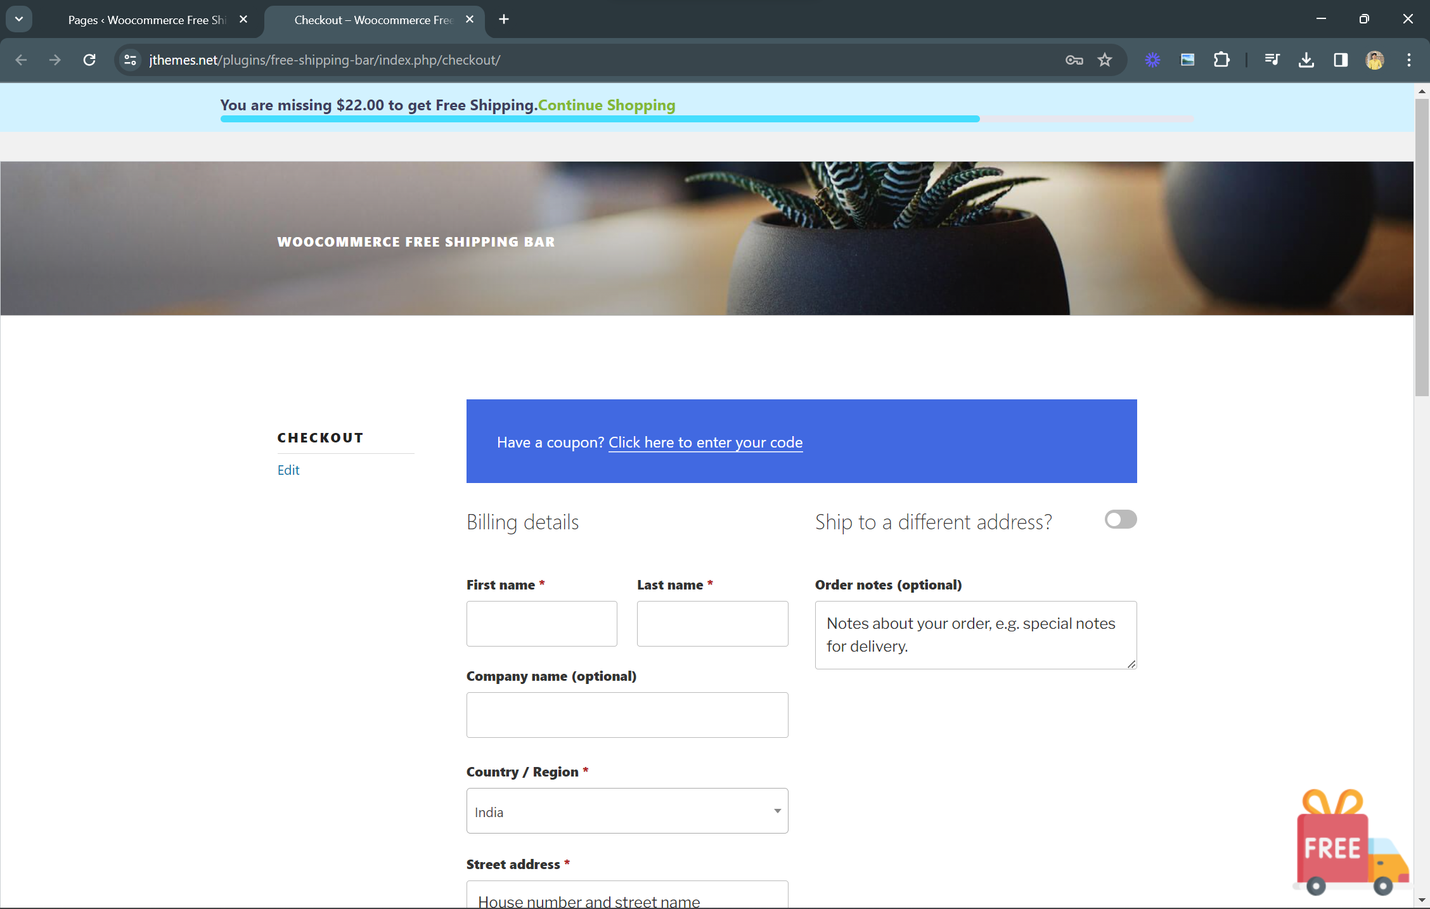
Task: Close the Checkout tab
Action: coord(470,19)
